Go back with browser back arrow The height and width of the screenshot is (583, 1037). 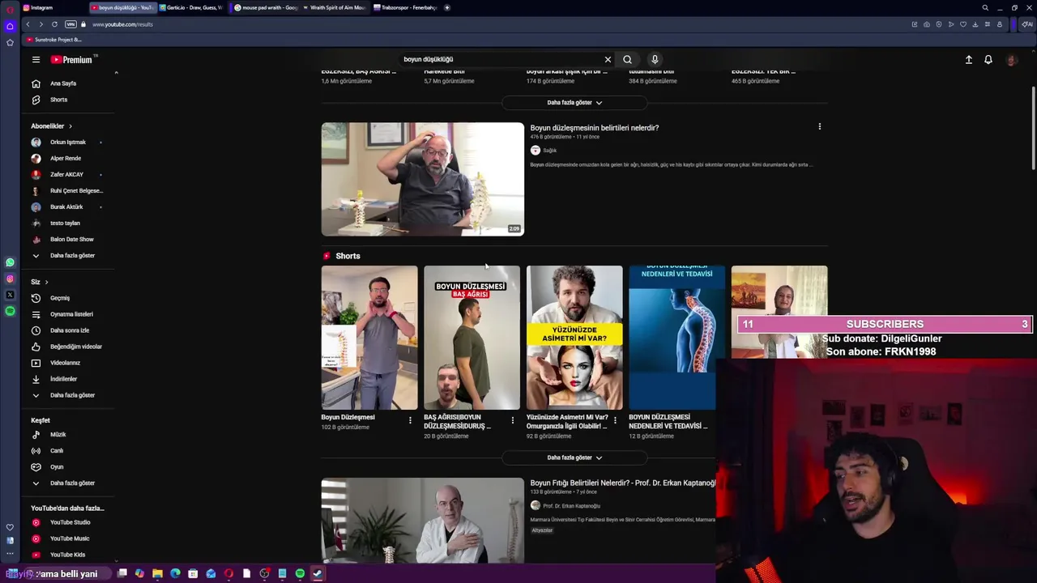point(28,24)
